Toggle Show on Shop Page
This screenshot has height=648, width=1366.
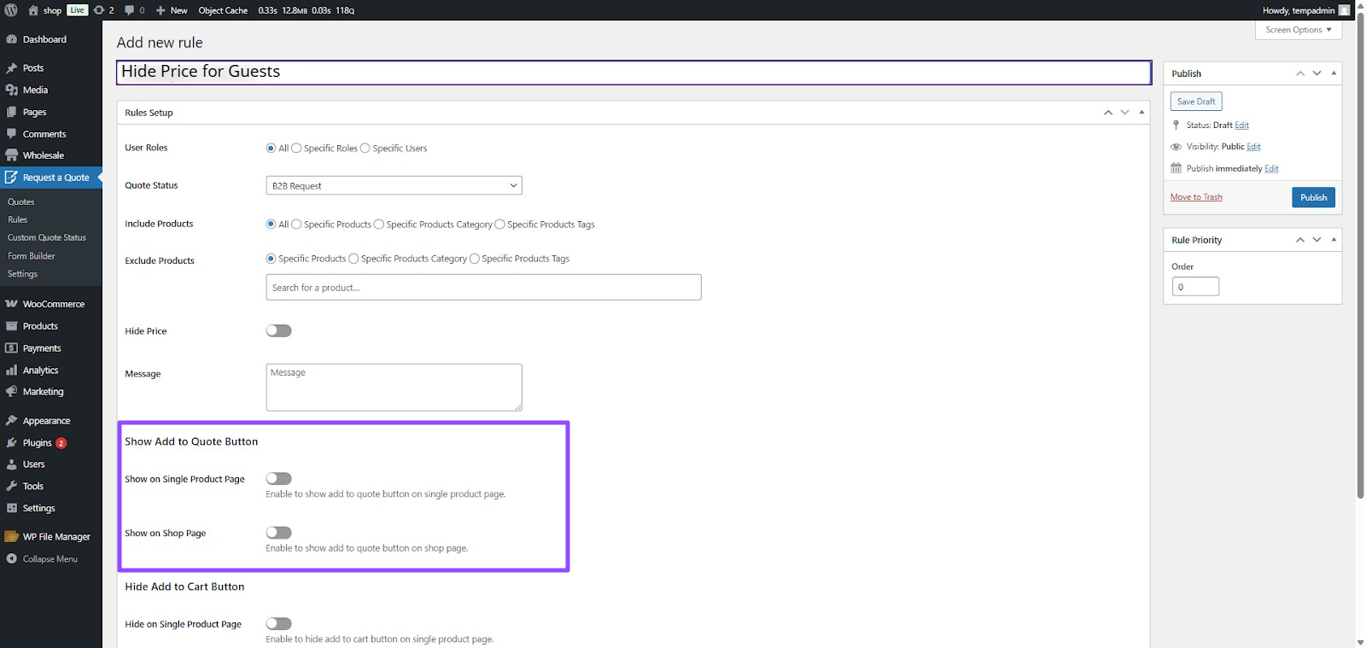pos(279,533)
